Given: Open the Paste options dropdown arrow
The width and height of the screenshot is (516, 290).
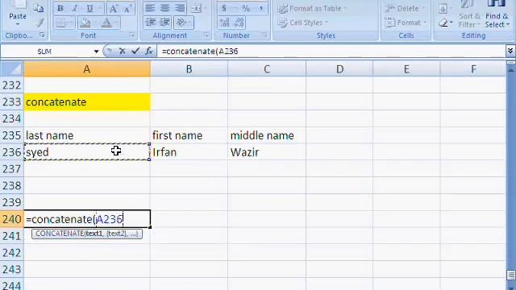Looking at the screenshot, I should (18, 25).
